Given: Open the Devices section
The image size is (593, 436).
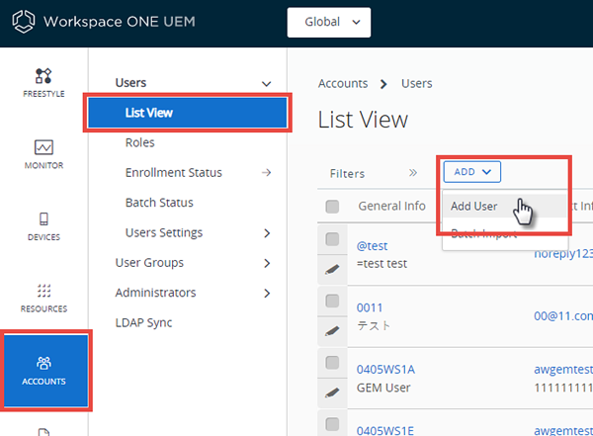Looking at the screenshot, I should [43, 226].
